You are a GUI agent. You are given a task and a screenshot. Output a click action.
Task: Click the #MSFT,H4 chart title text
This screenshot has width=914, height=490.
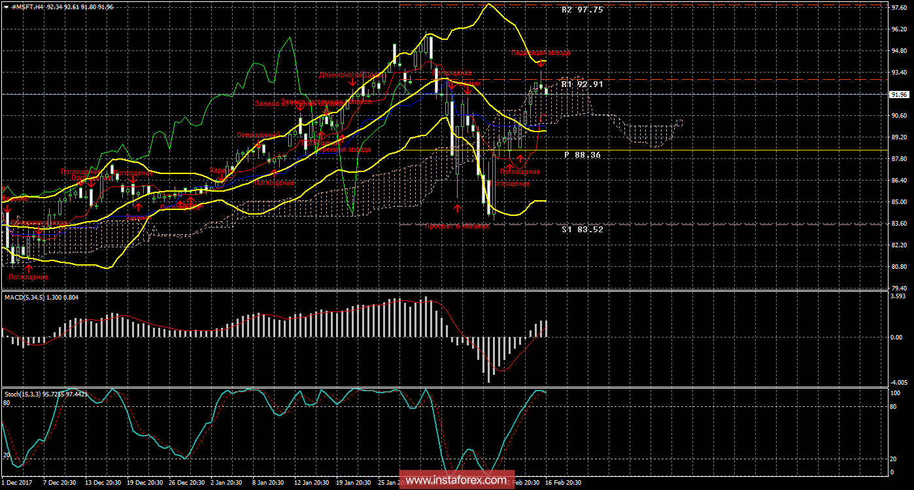click(x=26, y=7)
